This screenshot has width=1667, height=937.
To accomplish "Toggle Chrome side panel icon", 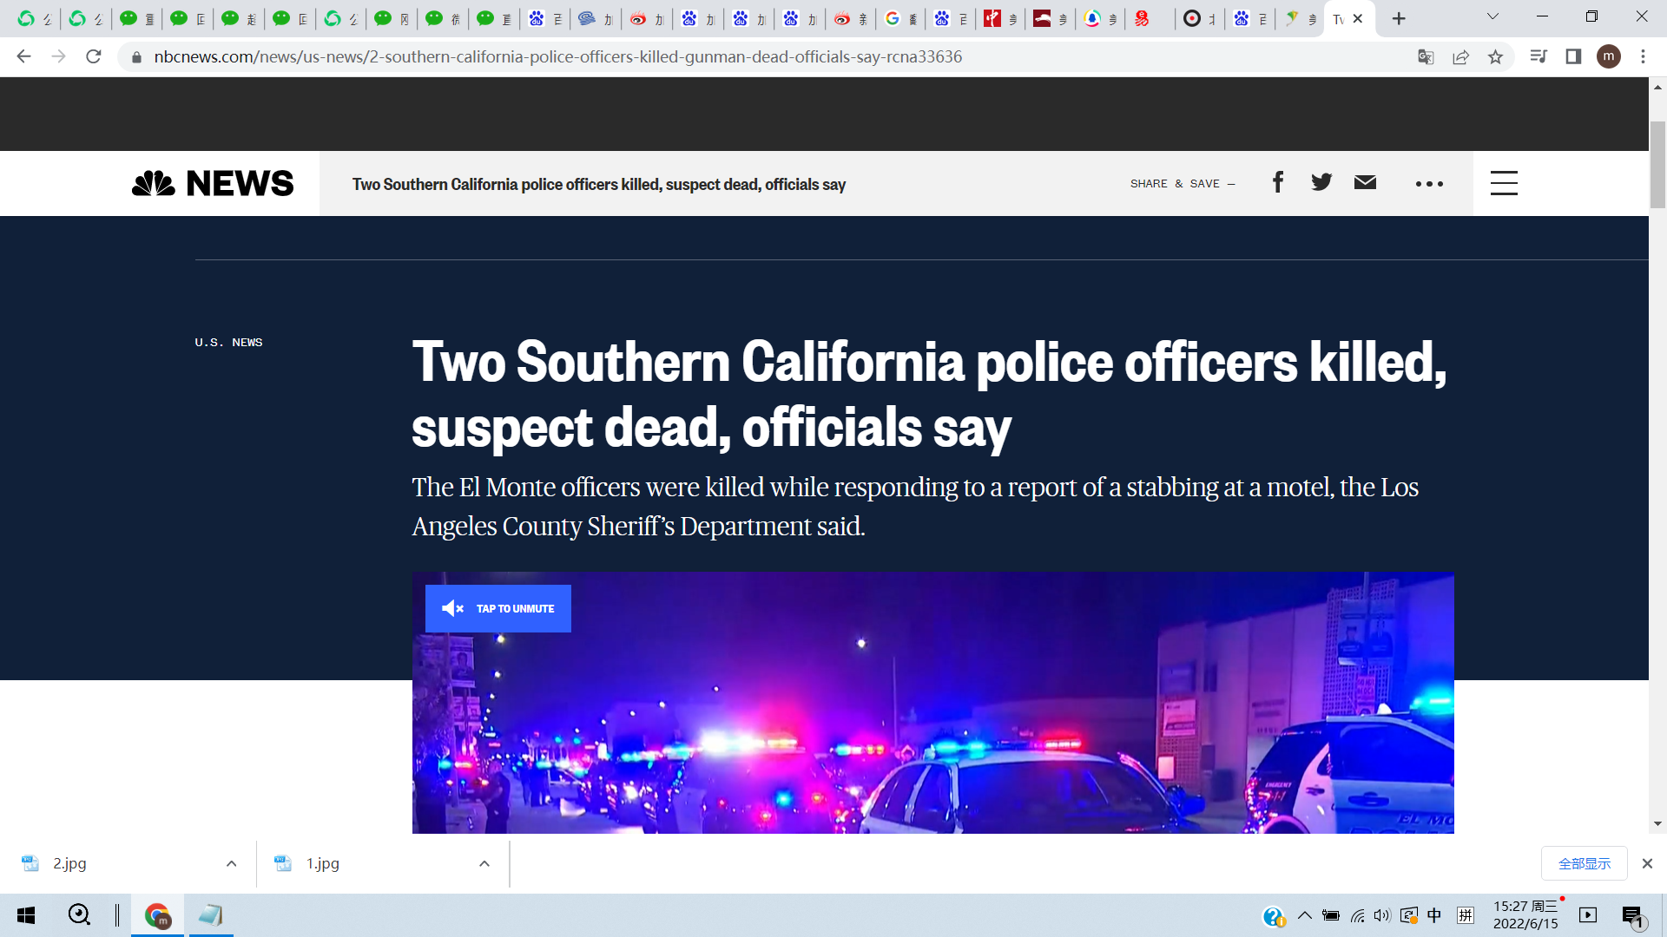I will pos(1573,56).
